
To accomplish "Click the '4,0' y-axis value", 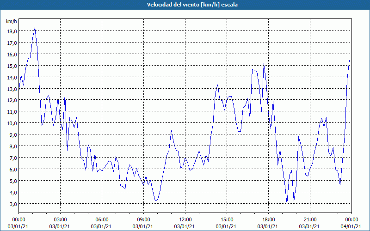I will click(13, 193).
